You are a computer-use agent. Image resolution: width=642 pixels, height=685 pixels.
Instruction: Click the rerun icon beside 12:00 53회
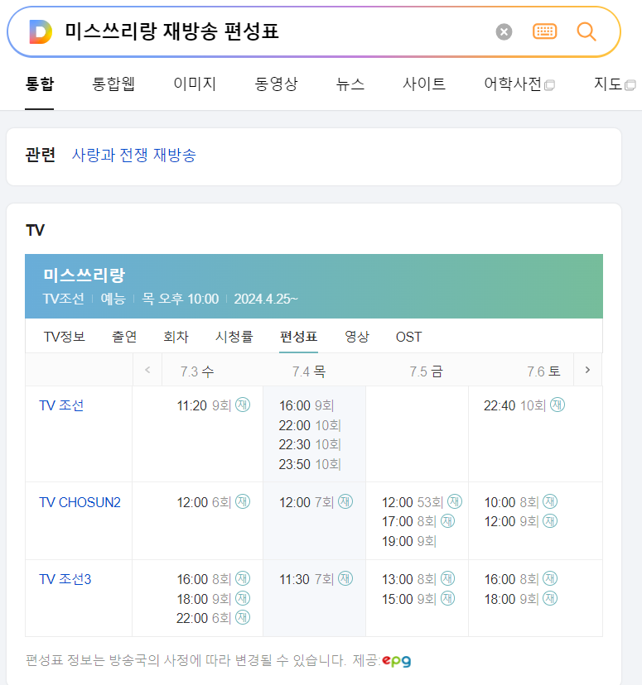[x=455, y=501]
